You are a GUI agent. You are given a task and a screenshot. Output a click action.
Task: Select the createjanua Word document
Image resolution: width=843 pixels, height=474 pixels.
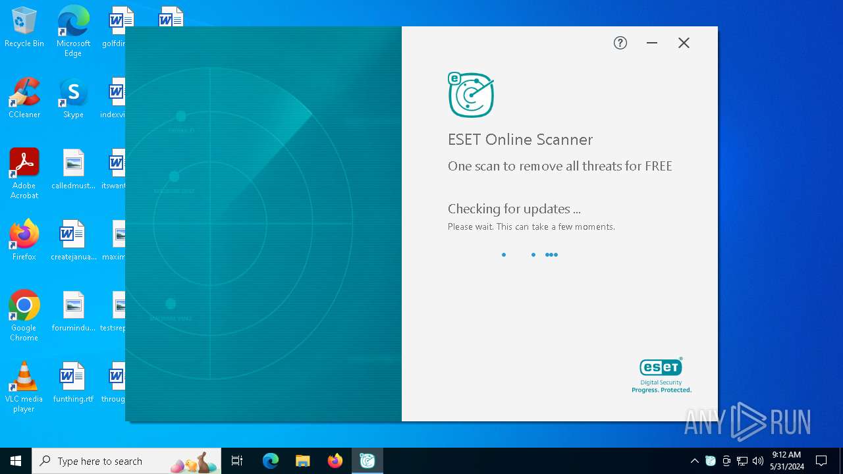pos(73,241)
